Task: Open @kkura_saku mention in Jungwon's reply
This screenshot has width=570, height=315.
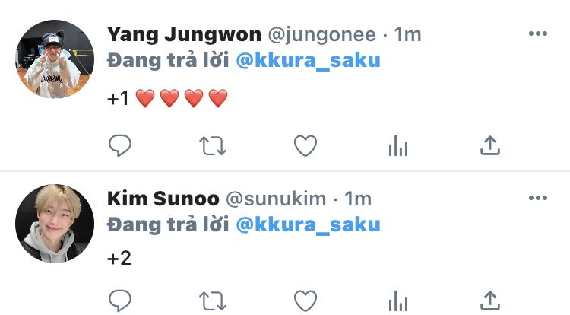Action: coord(309,60)
